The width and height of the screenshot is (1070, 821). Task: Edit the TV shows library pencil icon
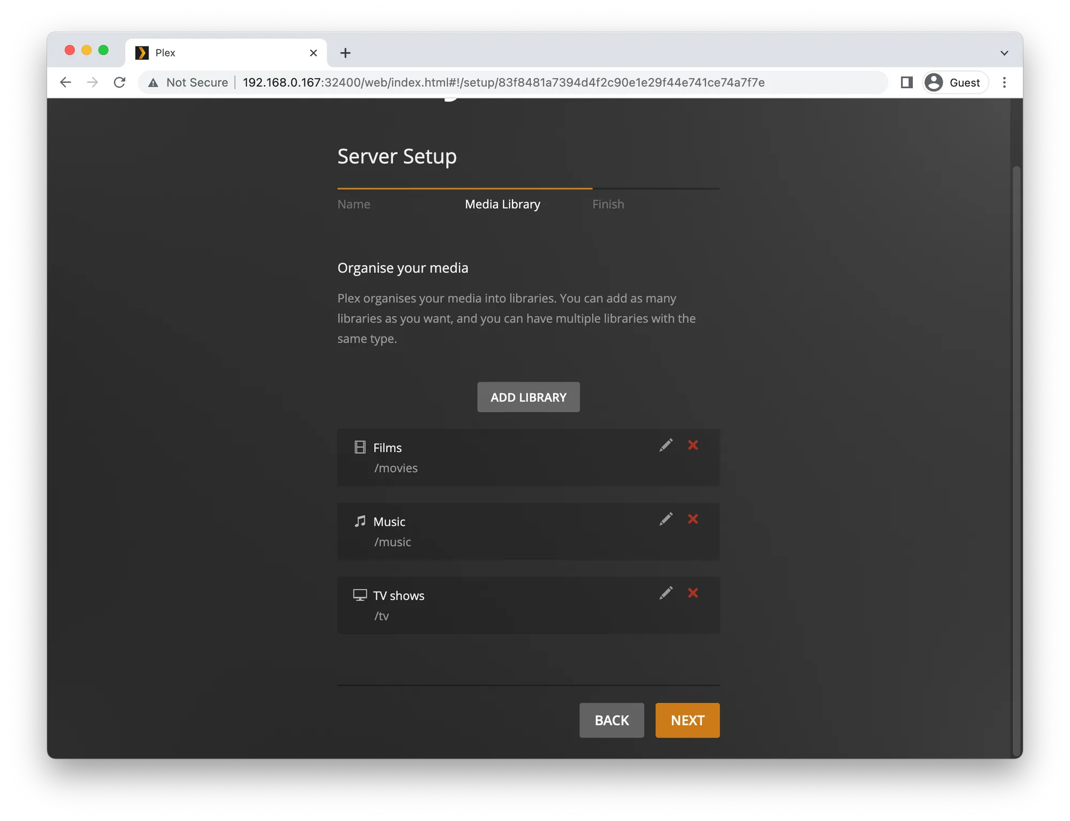pos(666,593)
